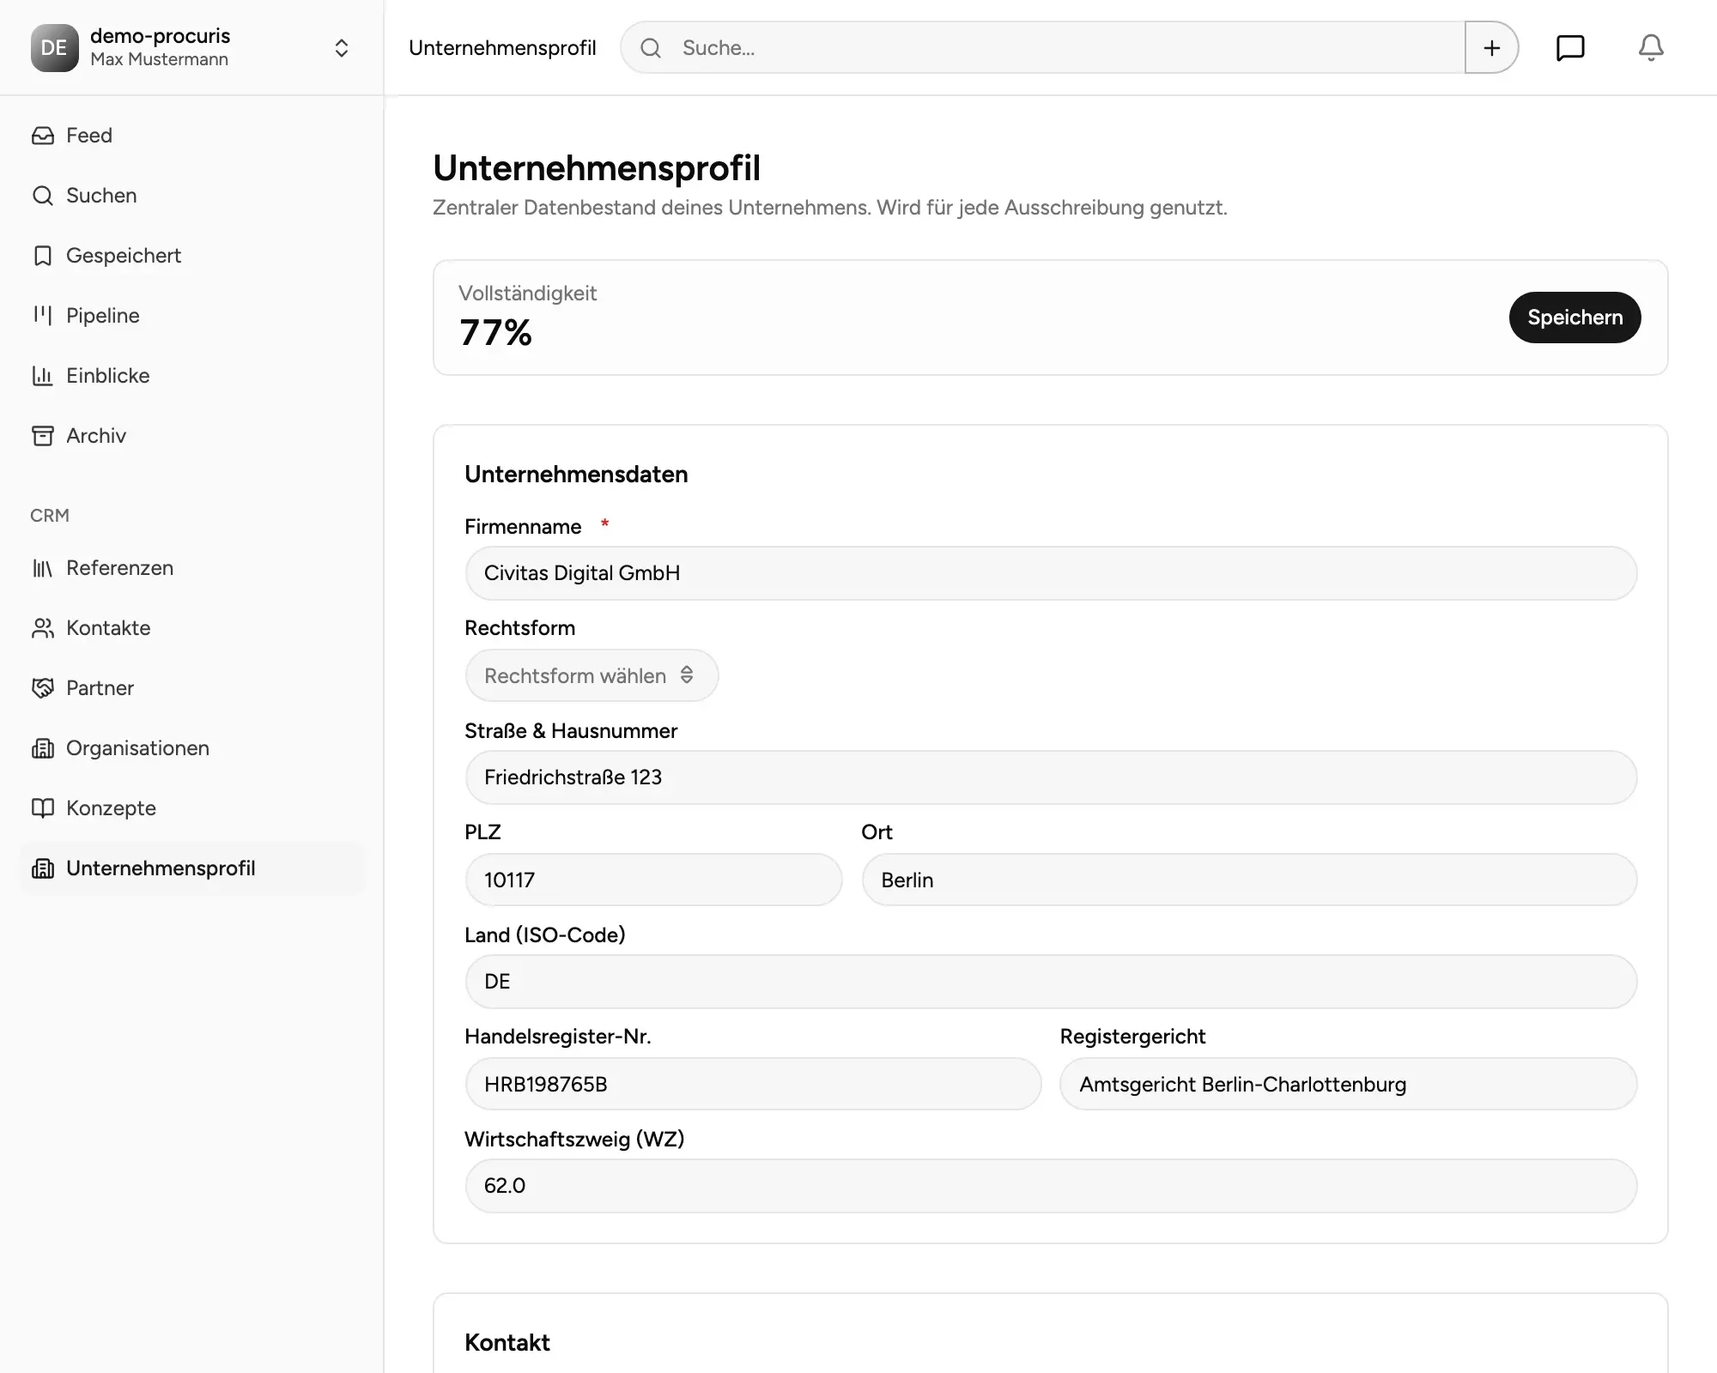1717x1373 pixels.
Task: Click the Unternehmensprofil page title heading
Action: point(597,168)
